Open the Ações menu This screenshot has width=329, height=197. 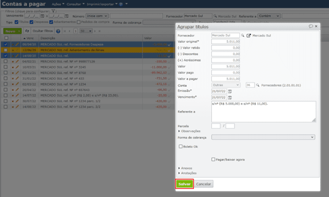(58, 4)
